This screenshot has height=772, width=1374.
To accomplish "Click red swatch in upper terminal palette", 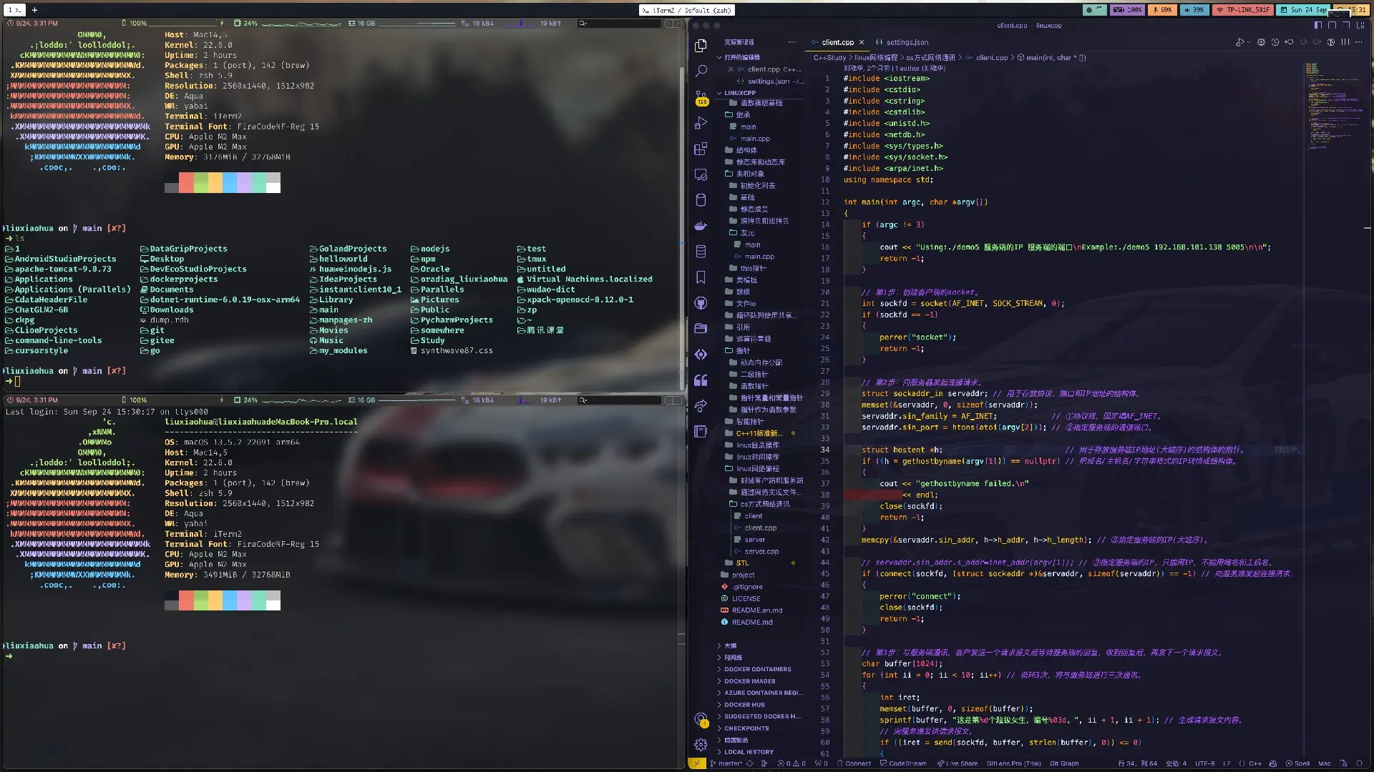I will pos(186,183).
